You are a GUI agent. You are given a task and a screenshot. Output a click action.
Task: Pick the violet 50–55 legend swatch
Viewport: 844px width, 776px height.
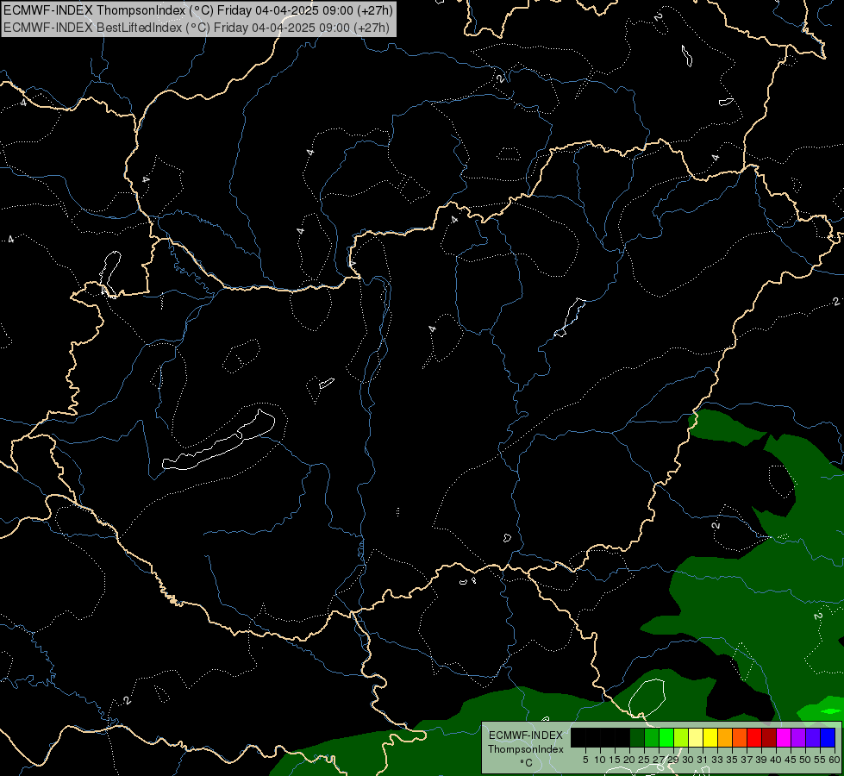point(813,737)
